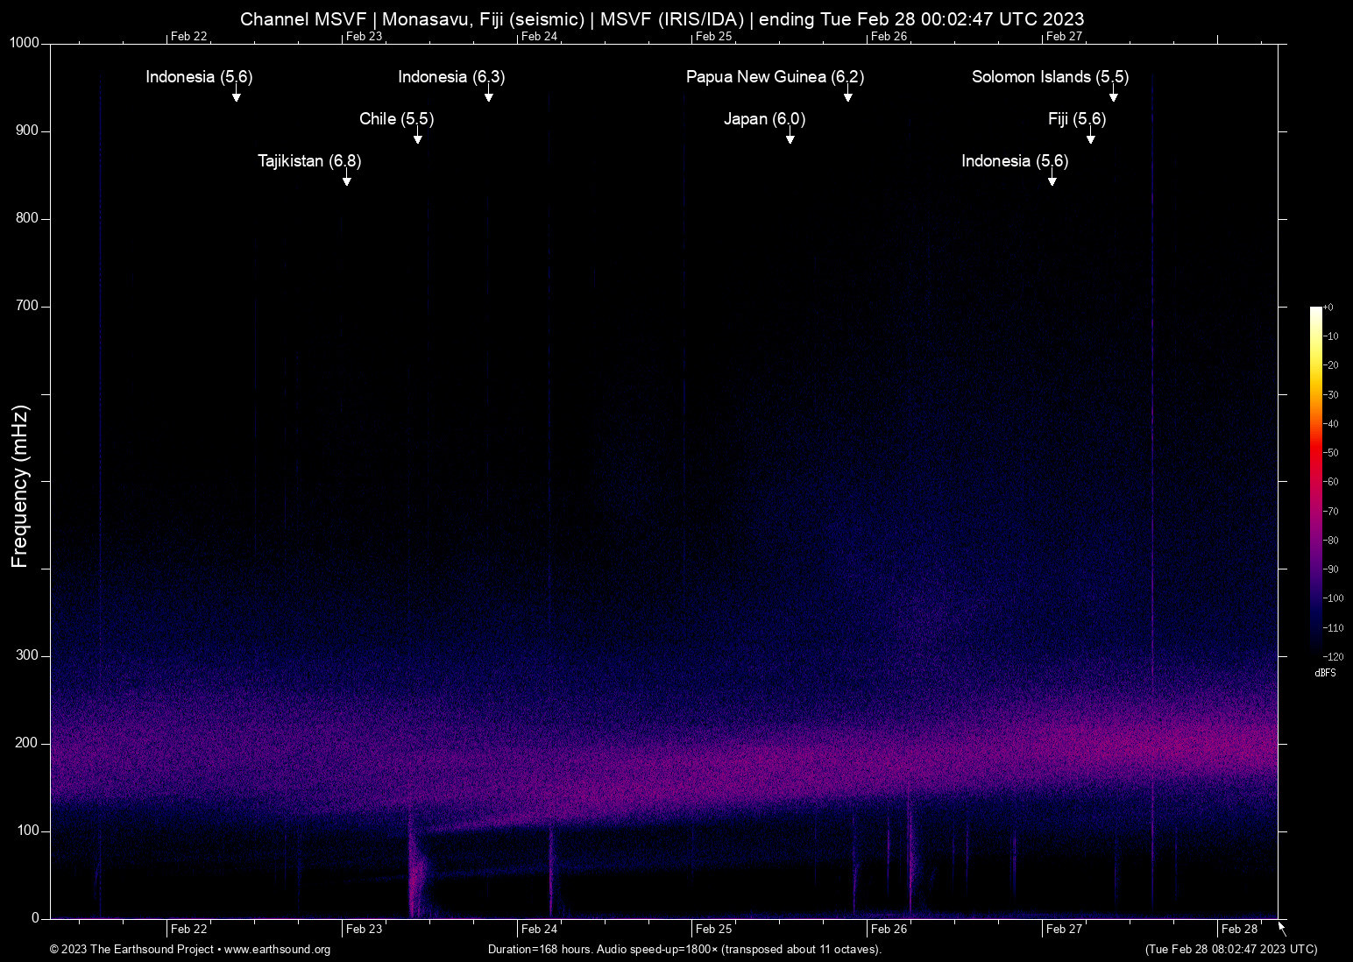Select the "Frequency (mHz)" axis label
Viewport: 1353px width, 962px height.
(20, 486)
